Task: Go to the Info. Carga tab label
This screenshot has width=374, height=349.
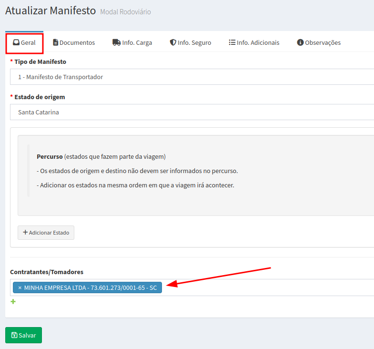Action: coord(137,42)
